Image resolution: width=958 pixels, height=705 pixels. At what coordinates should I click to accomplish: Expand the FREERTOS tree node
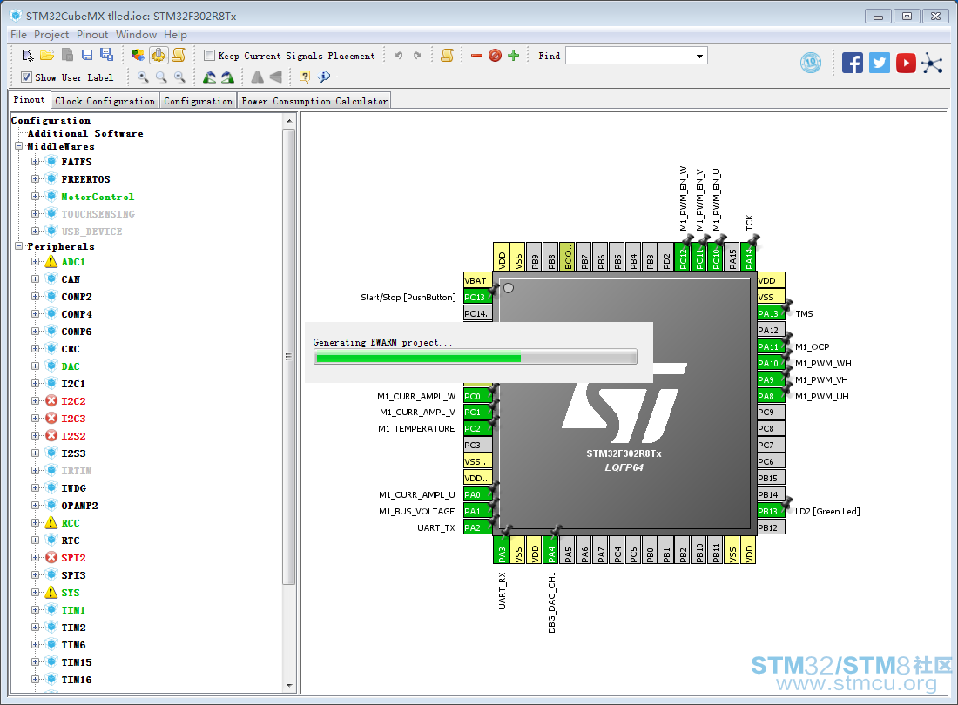(x=36, y=178)
